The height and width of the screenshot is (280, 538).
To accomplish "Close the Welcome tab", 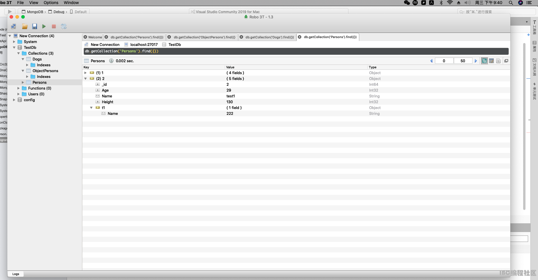I will click(x=85, y=37).
